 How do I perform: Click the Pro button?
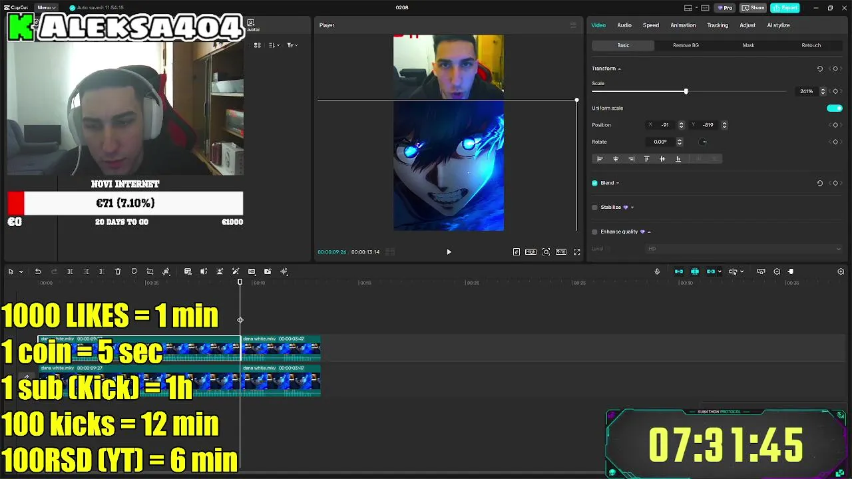coord(725,8)
